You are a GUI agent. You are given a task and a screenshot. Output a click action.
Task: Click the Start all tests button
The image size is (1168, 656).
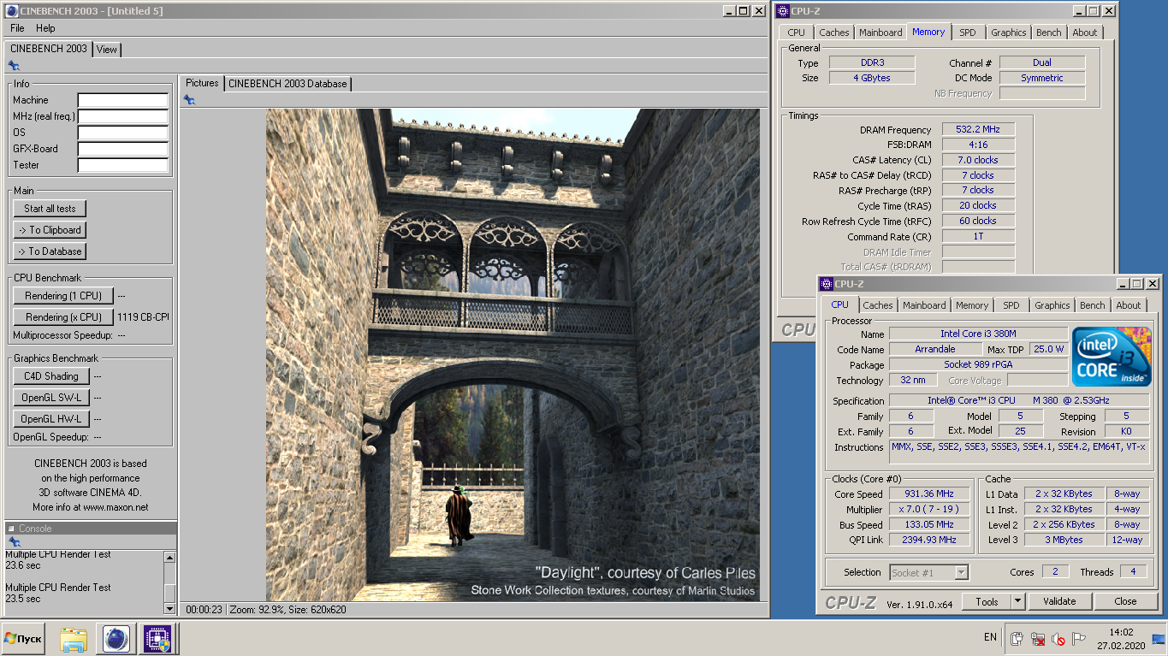point(50,209)
